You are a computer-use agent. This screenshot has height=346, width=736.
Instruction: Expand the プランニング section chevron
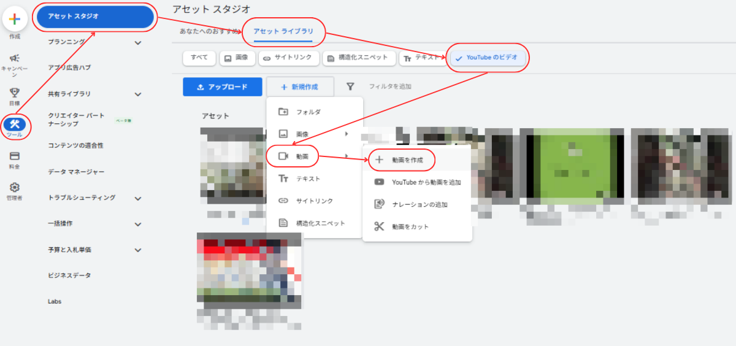138,43
